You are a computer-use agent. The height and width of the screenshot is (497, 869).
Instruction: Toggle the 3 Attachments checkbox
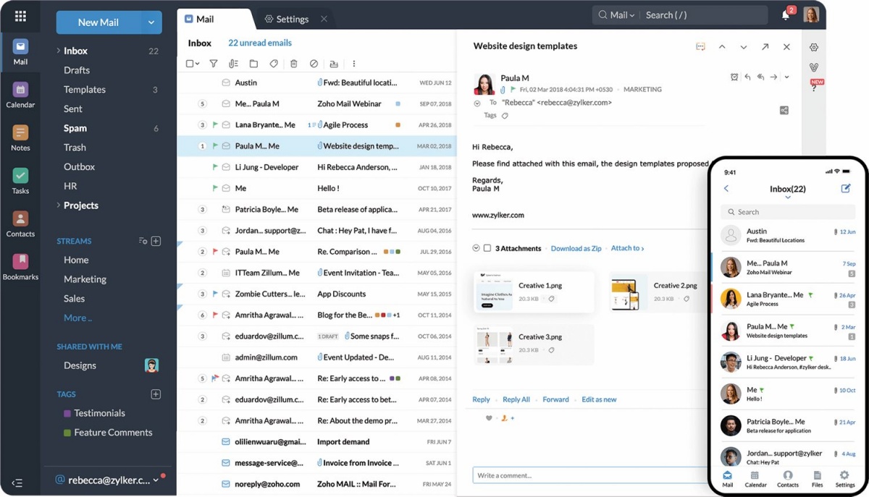point(487,248)
